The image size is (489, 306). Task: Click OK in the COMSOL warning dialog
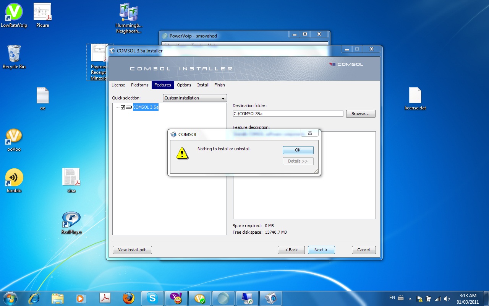298,150
